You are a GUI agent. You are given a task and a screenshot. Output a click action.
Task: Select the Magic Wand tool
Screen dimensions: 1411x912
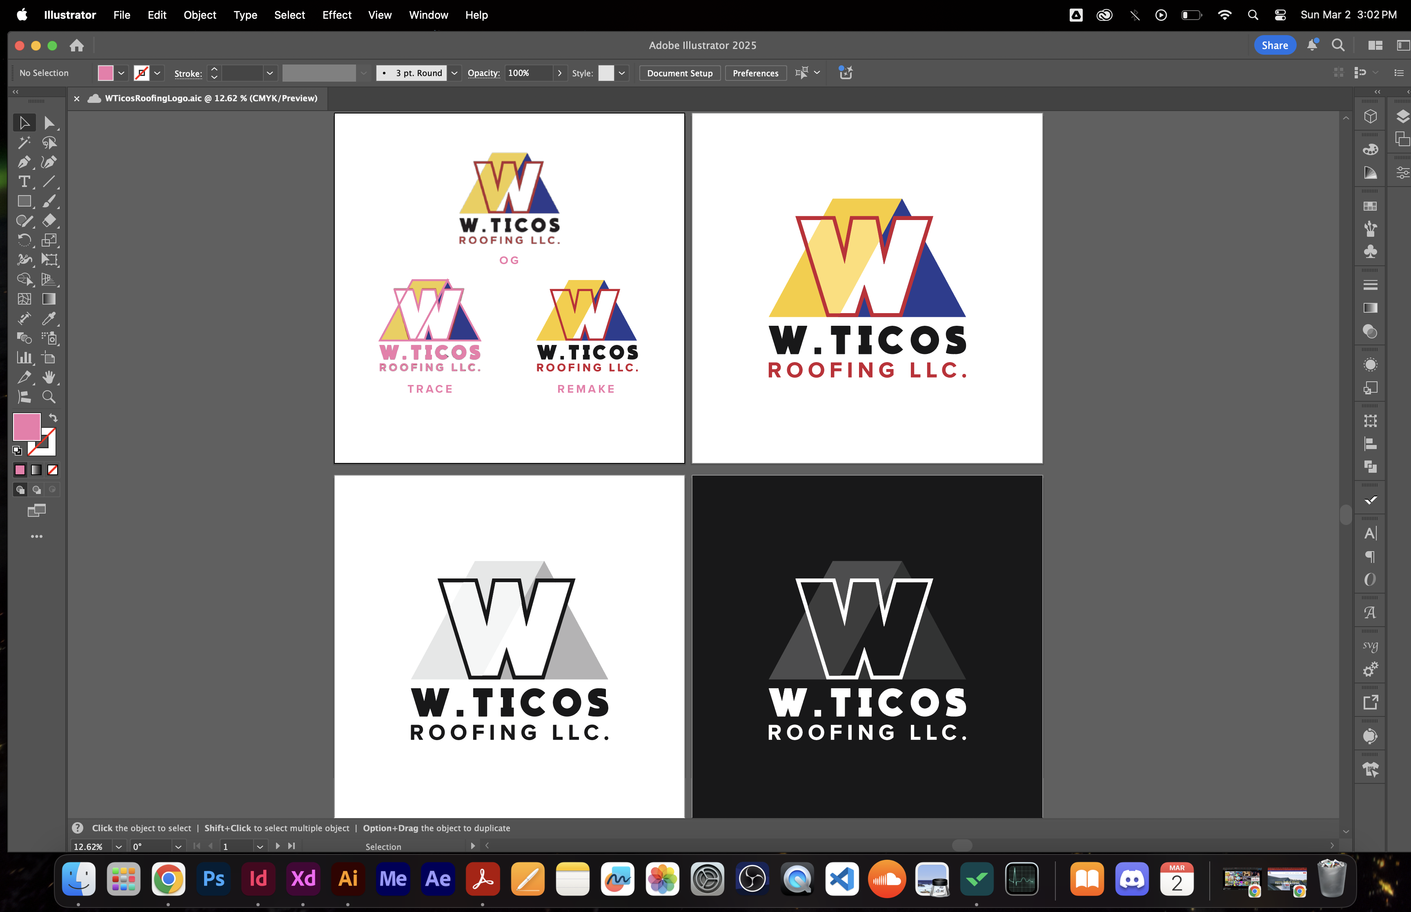pyautogui.click(x=24, y=142)
